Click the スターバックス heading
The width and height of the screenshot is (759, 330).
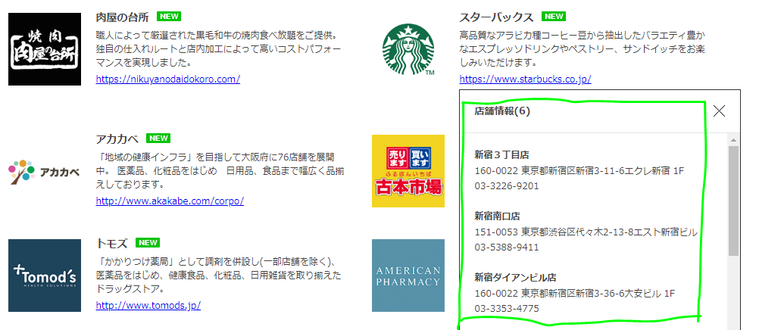pyautogui.click(x=497, y=17)
